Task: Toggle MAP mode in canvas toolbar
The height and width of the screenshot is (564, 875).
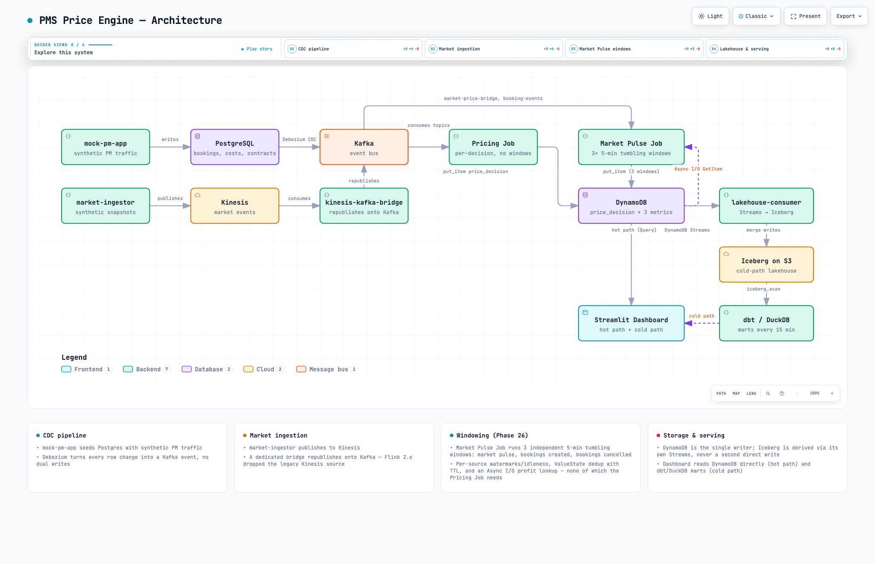Action: click(736, 394)
